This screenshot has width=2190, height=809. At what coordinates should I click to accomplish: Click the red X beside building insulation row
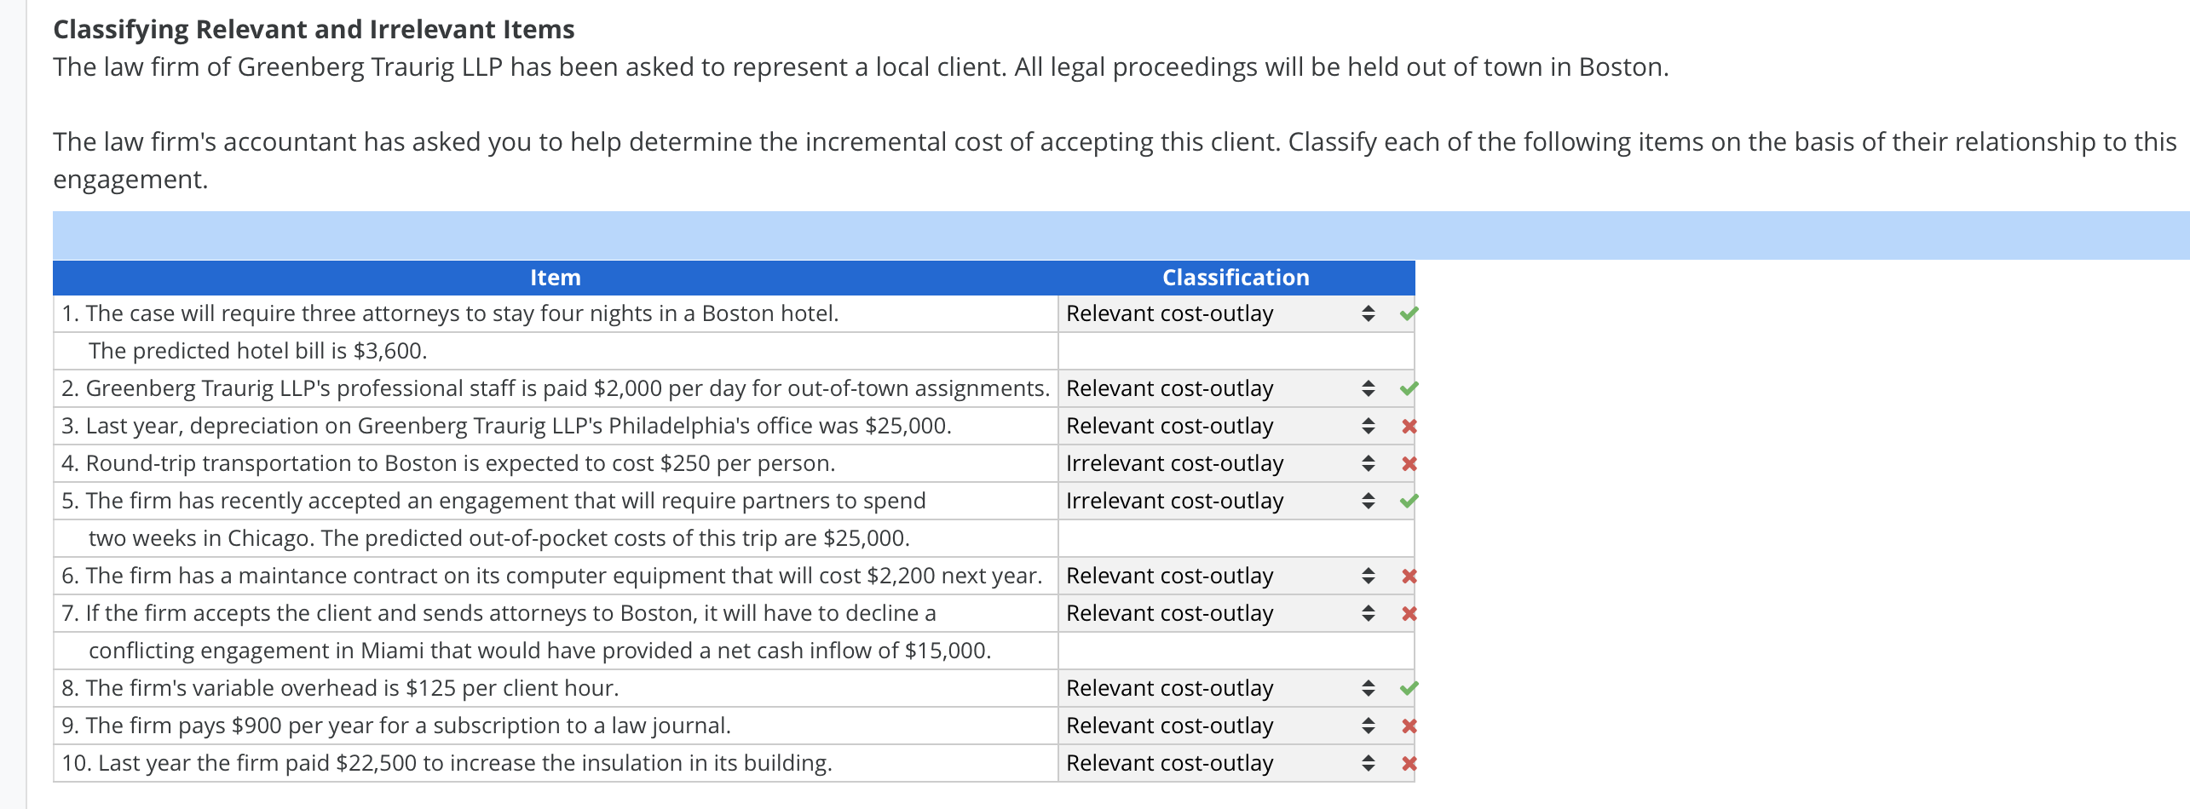(x=1409, y=763)
